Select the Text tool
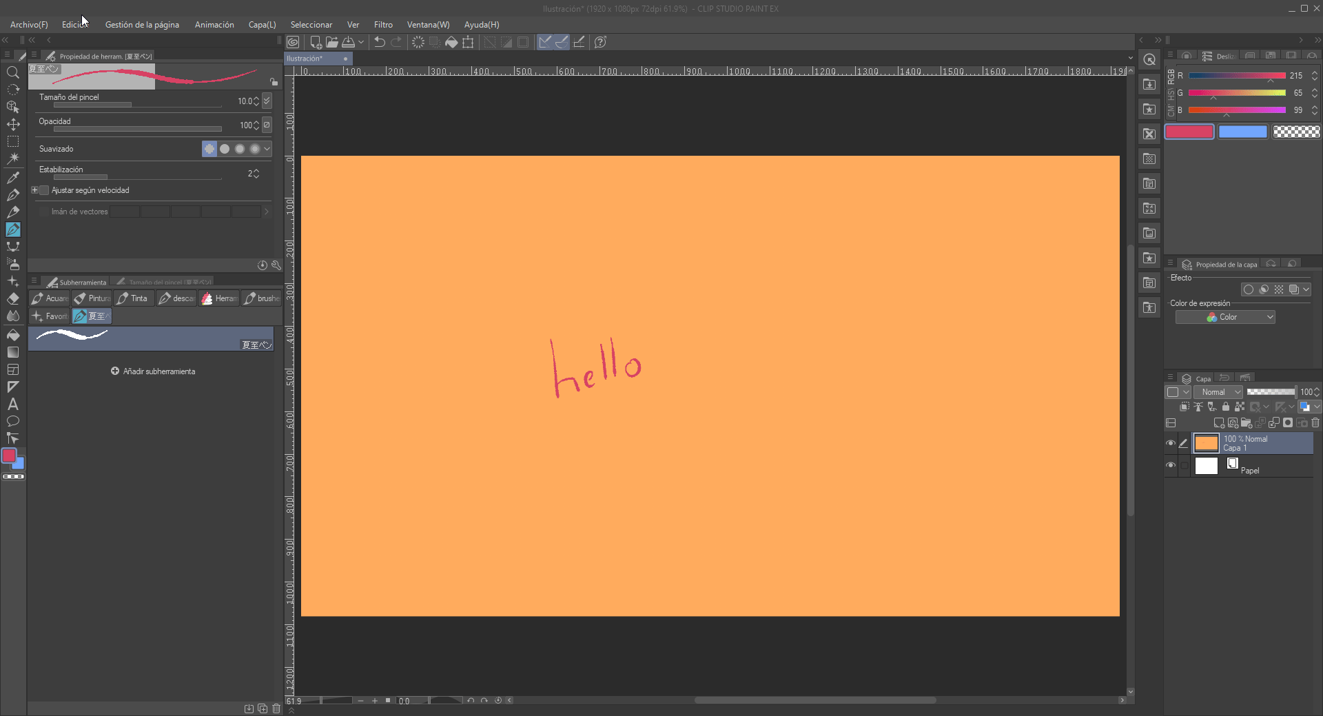This screenshot has width=1323, height=716. pyautogui.click(x=13, y=405)
